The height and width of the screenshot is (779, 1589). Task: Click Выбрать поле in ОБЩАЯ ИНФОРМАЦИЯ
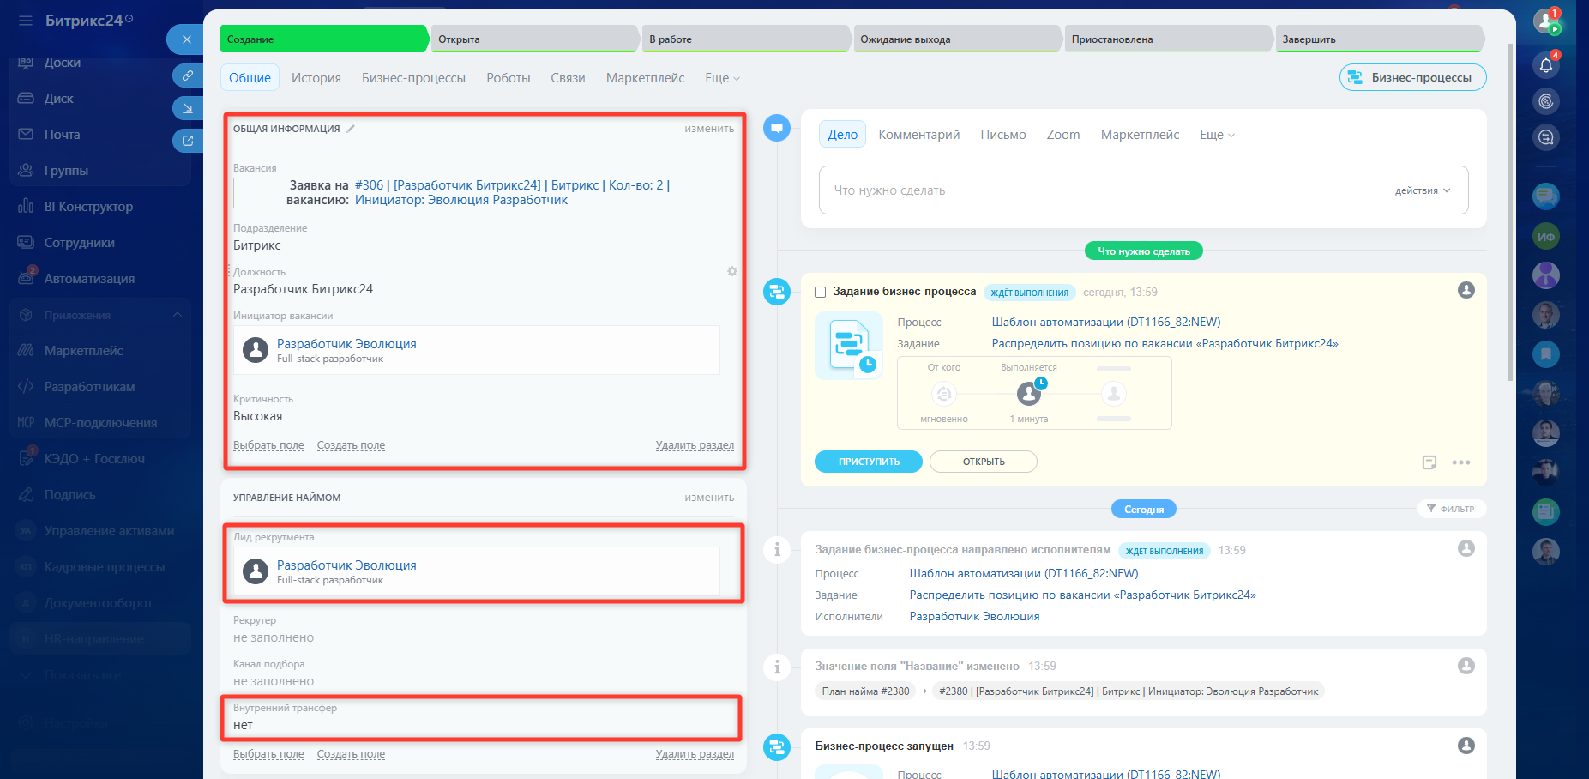point(268,445)
